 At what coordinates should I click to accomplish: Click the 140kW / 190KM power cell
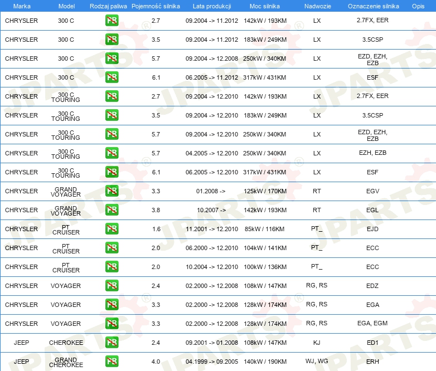coord(265,362)
